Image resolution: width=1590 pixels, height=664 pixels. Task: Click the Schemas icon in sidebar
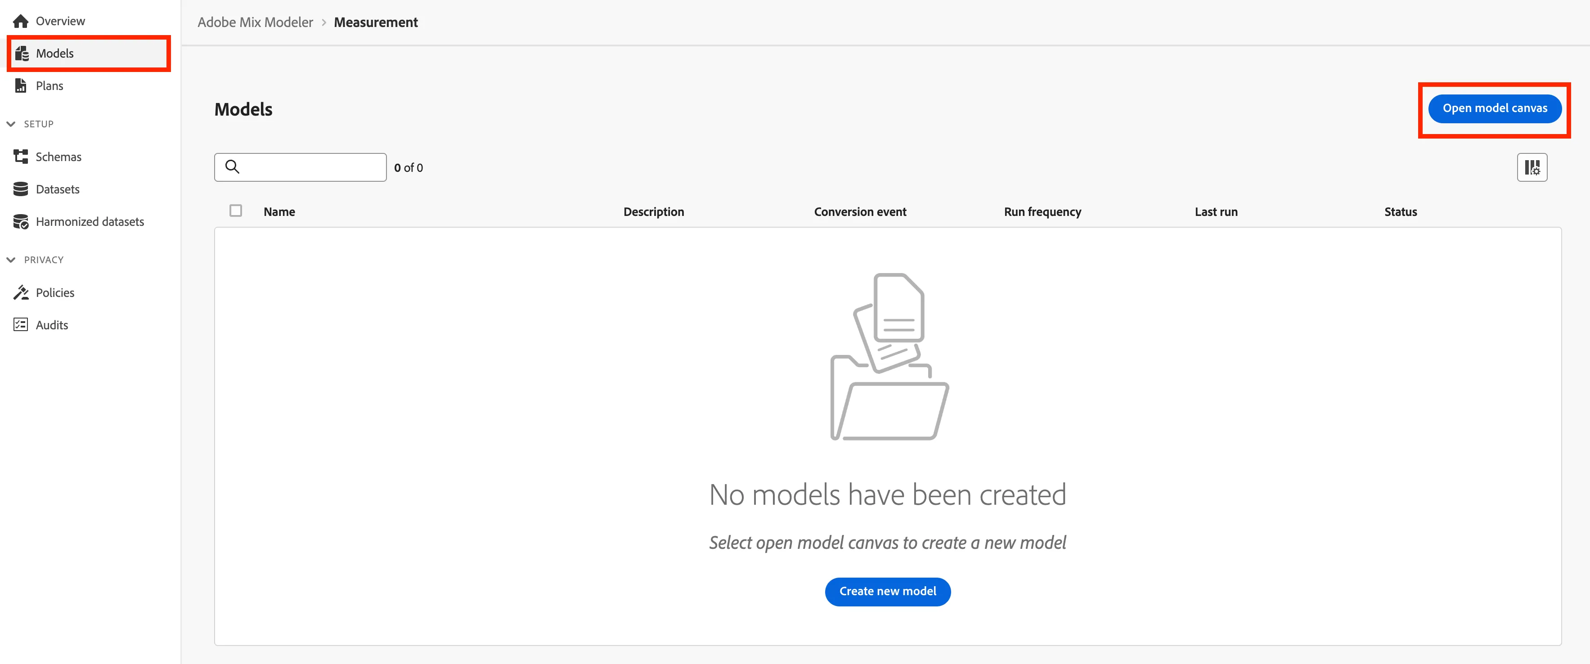click(x=21, y=157)
